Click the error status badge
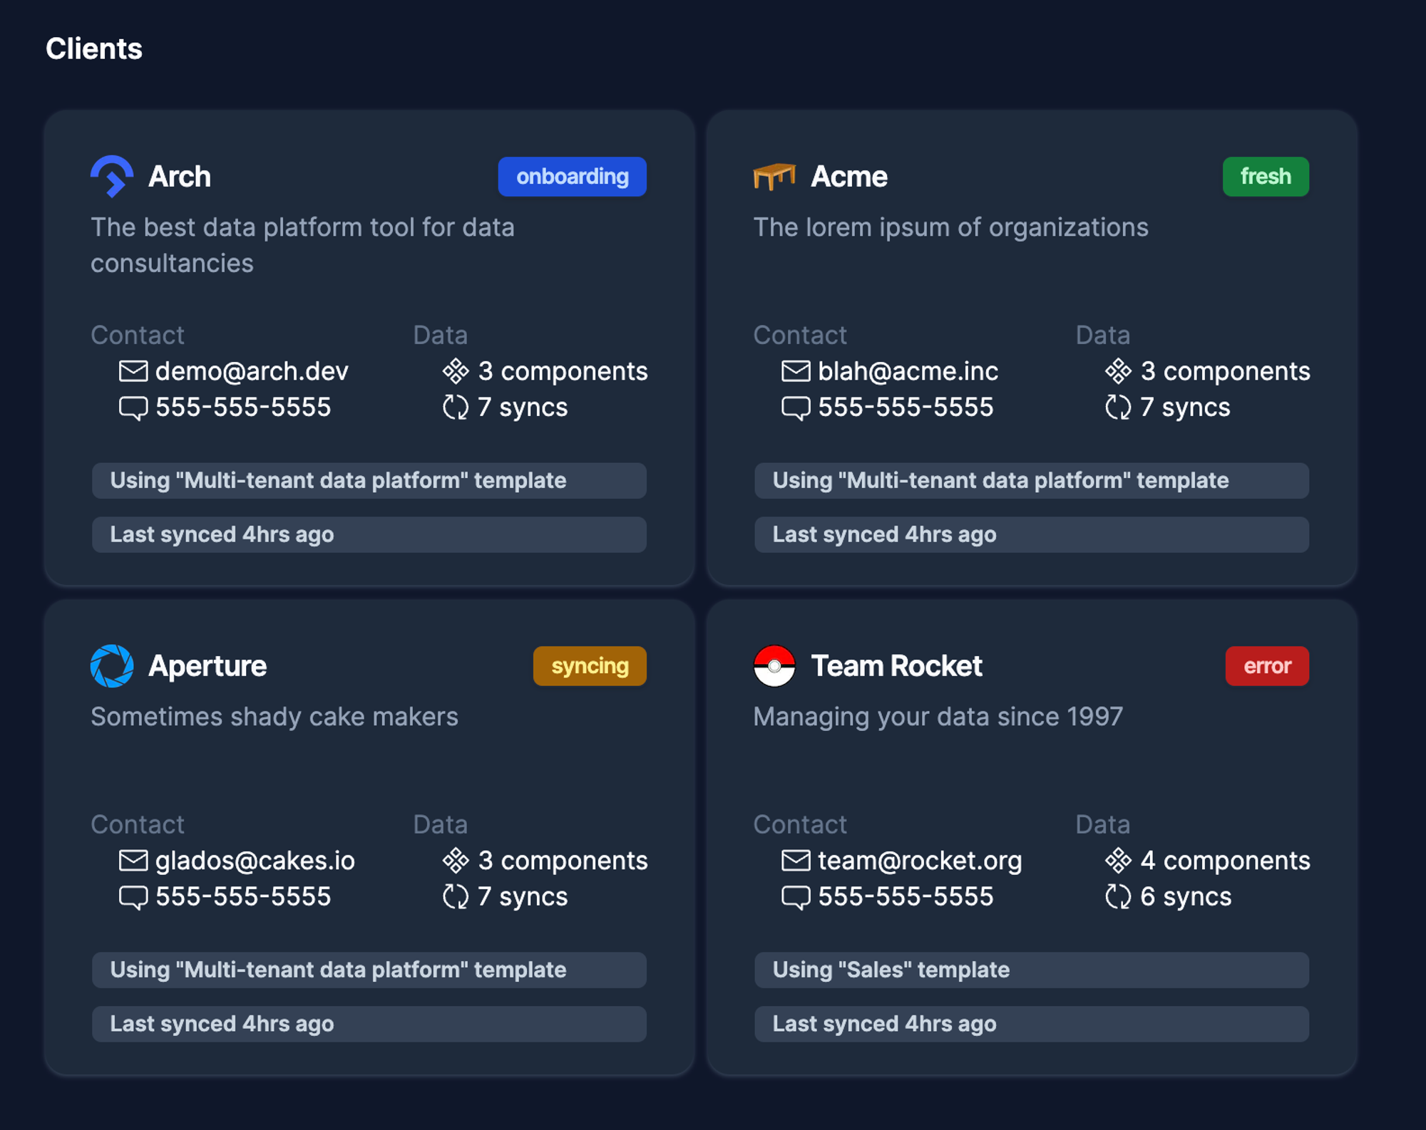1426x1130 pixels. pyautogui.click(x=1267, y=666)
